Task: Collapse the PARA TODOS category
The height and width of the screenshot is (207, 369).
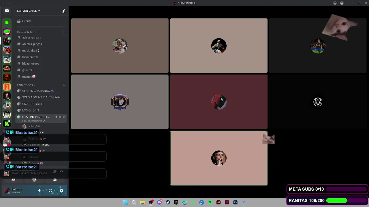Action: point(26,85)
